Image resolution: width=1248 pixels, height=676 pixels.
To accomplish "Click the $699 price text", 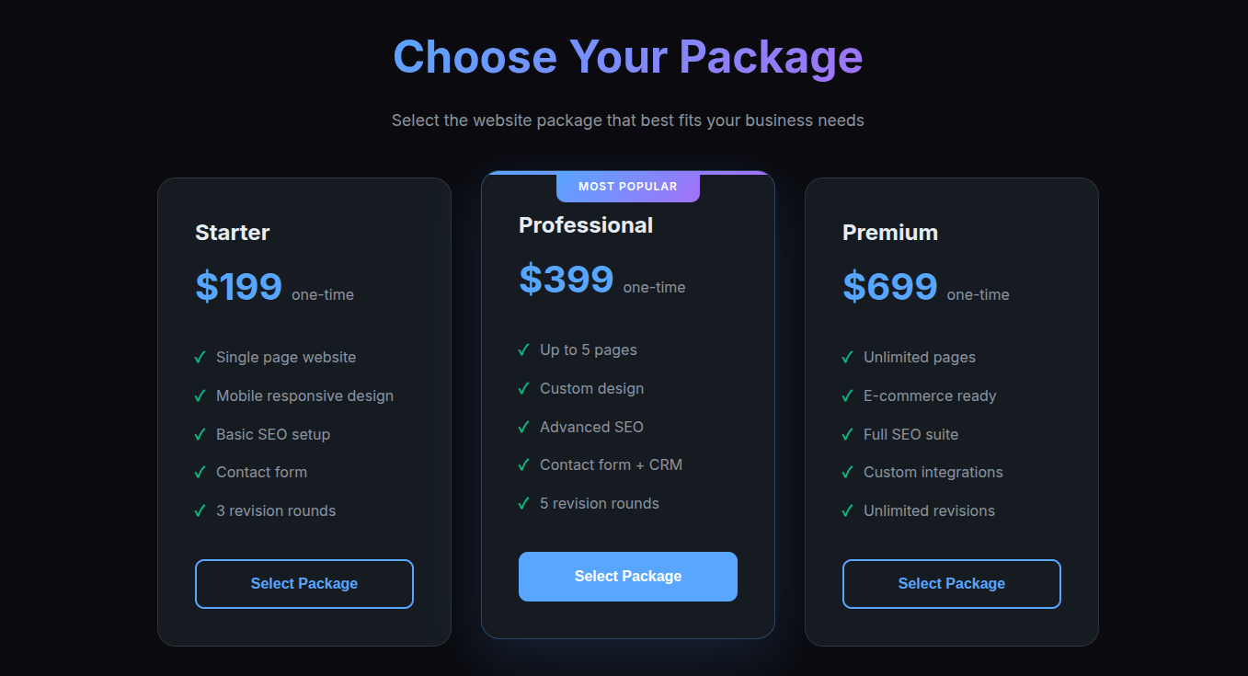I will tap(889, 286).
